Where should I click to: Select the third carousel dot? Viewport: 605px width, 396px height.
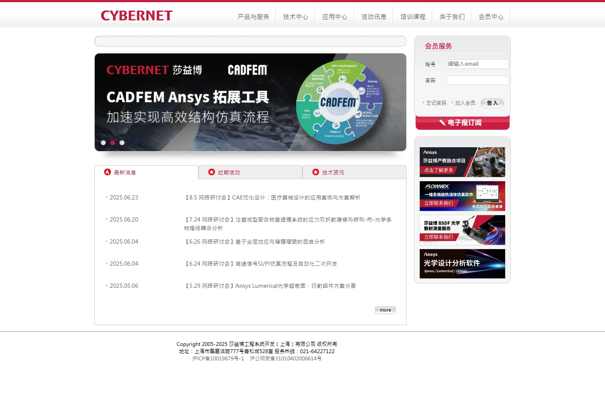click(x=122, y=143)
